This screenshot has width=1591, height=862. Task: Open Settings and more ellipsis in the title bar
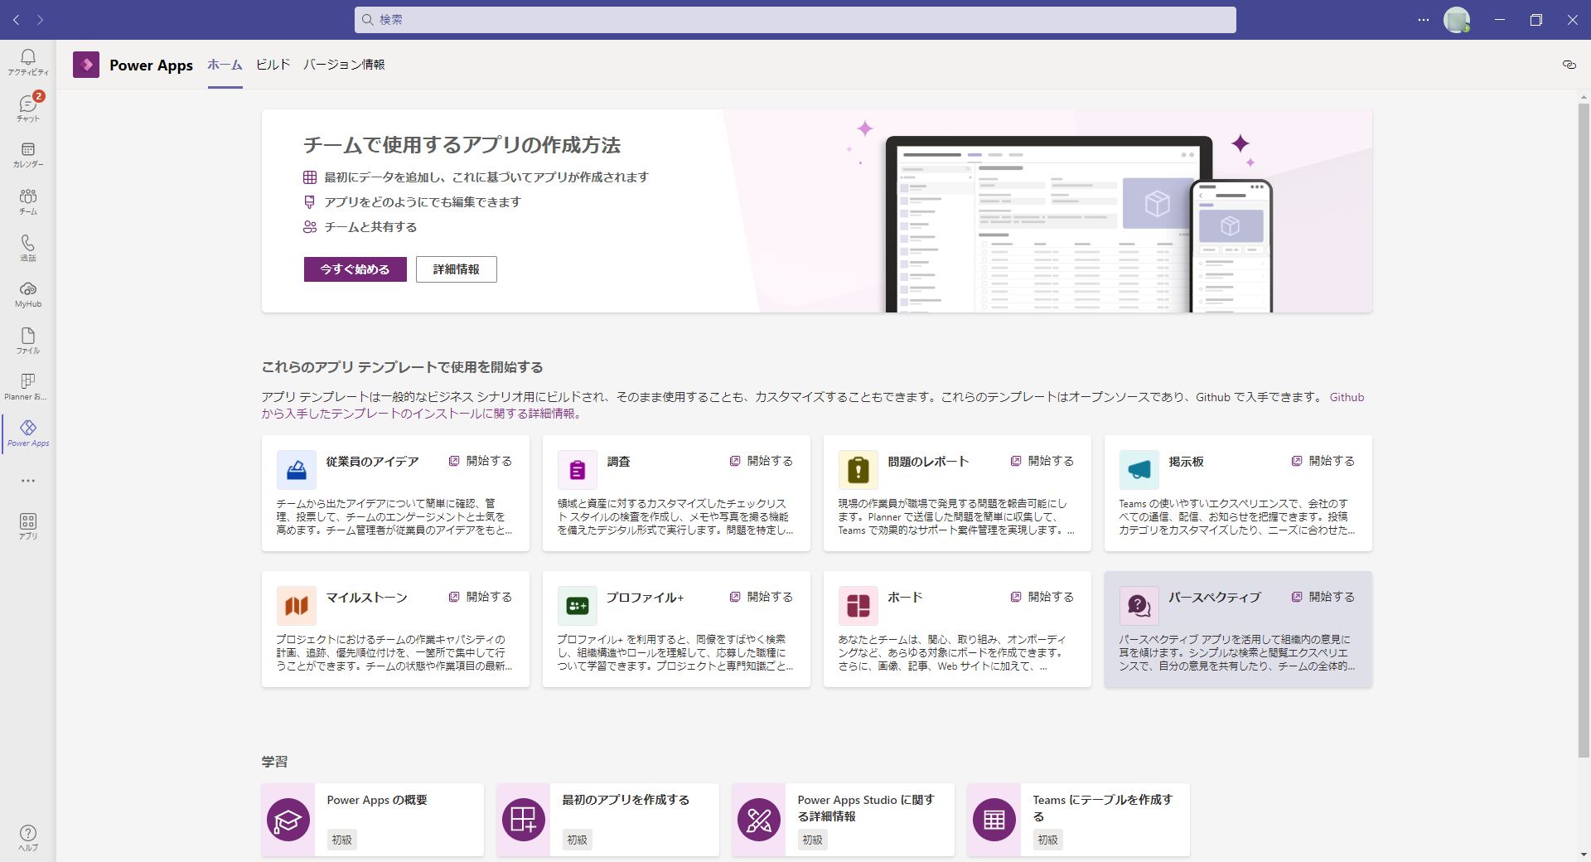click(1424, 20)
